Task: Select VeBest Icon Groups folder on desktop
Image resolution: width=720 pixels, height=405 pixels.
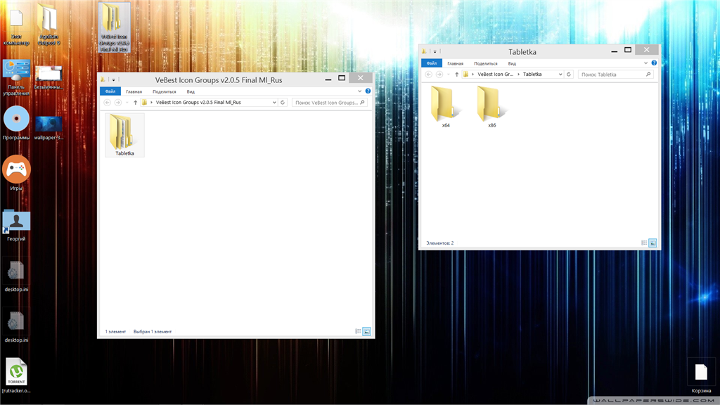Action: (x=114, y=27)
